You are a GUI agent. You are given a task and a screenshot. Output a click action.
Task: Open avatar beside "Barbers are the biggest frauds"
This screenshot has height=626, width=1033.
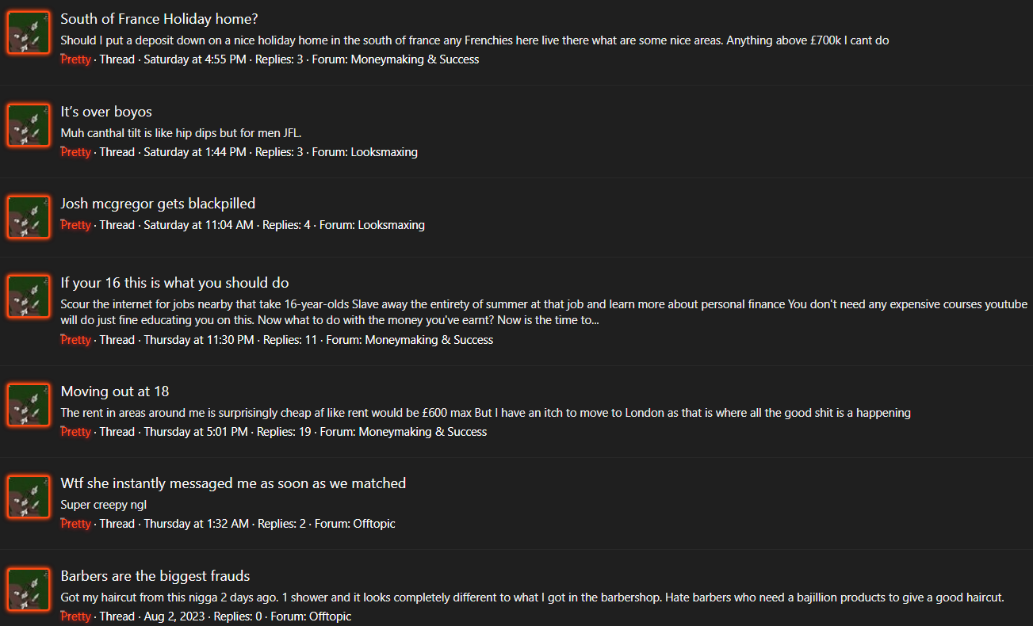pyautogui.click(x=29, y=590)
